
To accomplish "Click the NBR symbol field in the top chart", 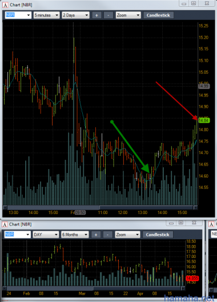I will coord(18,15).
